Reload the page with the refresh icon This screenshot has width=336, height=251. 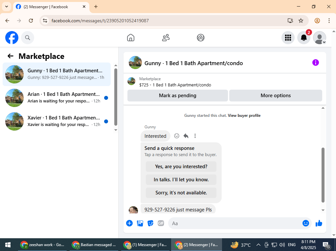(31, 21)
